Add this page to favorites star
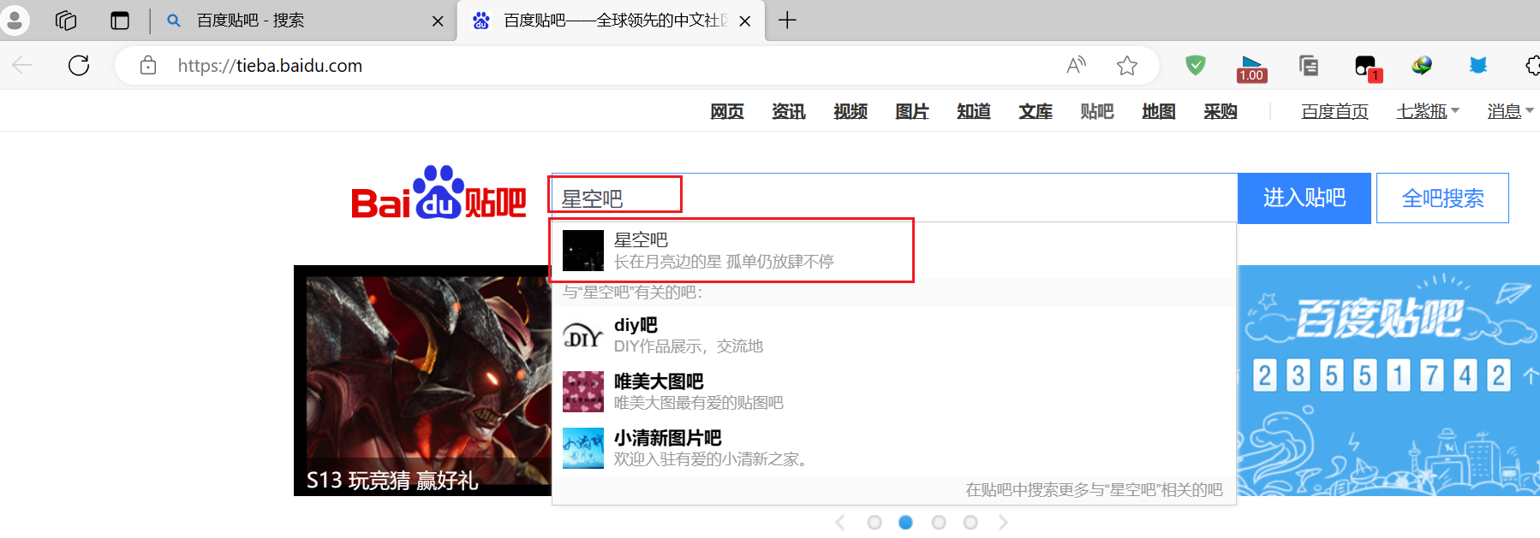Viewport: 1540px width, 538px height. tap(1127, 65)
